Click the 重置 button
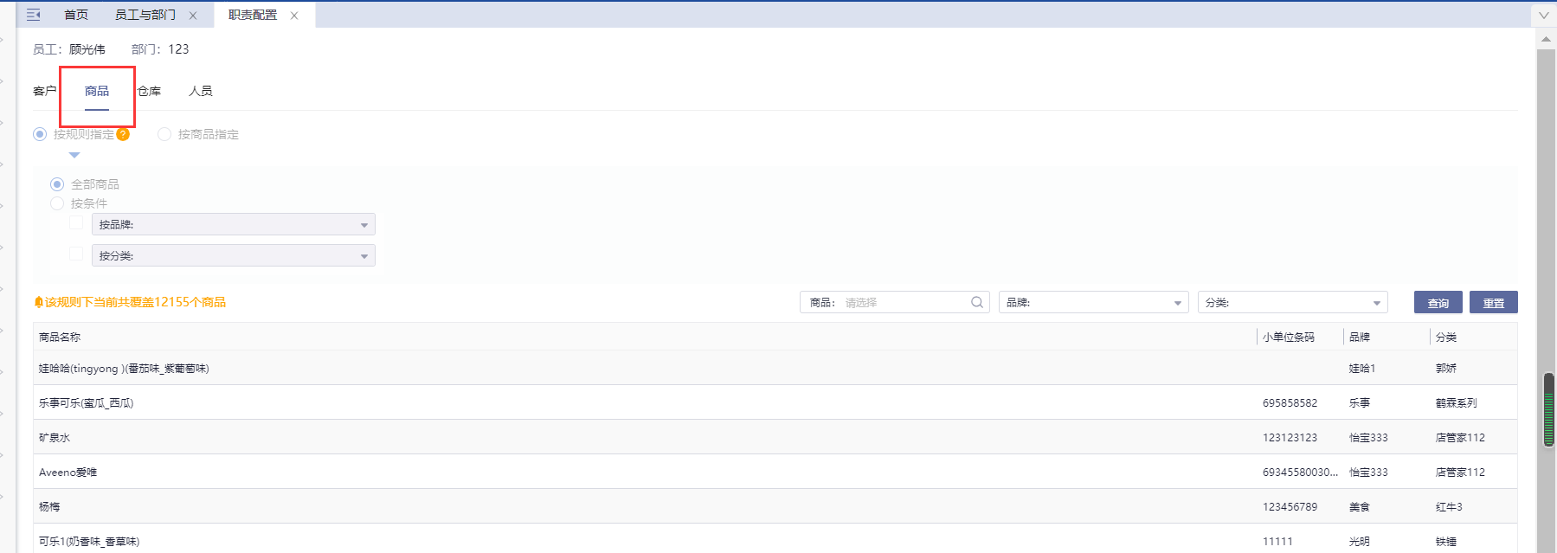Screen dimensions: 1557x553 (1493, 303)
